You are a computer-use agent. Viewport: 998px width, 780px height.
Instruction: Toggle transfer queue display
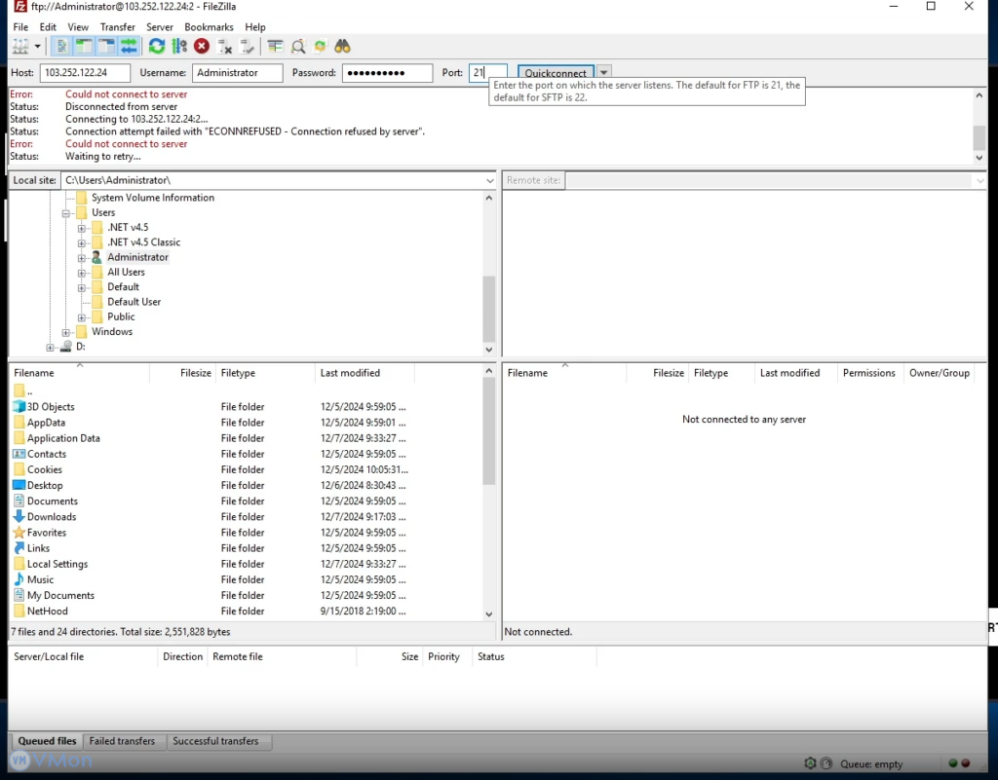click(x=129, y=46)
